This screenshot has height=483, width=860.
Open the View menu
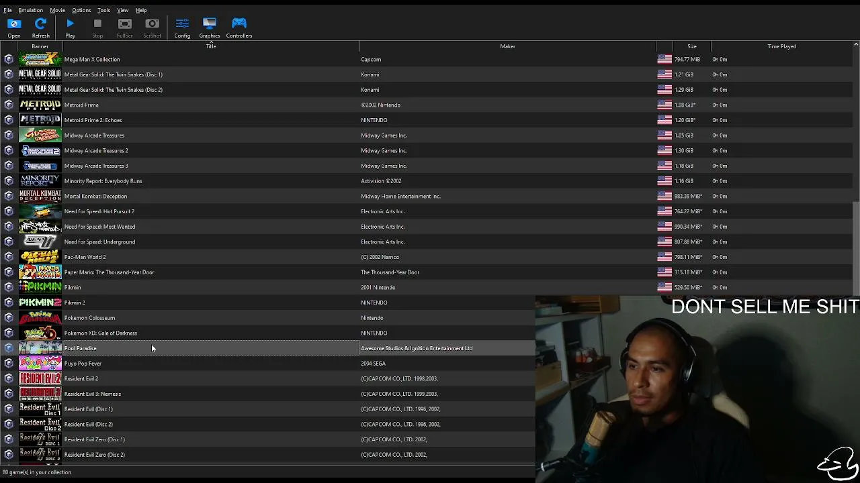[x=123, y=10]
